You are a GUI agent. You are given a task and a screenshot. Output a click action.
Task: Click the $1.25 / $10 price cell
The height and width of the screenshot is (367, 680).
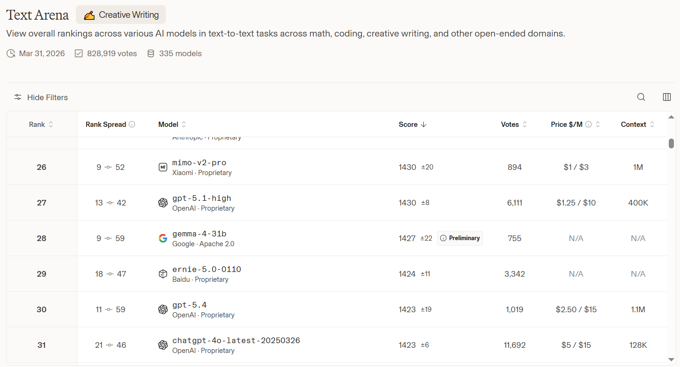pyautogui.click(x=576, y=203)
